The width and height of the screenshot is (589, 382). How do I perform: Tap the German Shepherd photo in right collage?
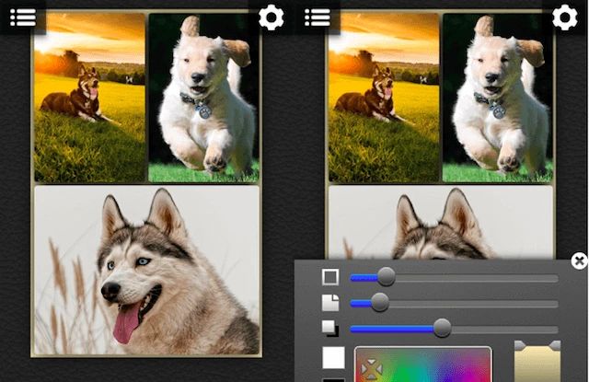[384, 97]
